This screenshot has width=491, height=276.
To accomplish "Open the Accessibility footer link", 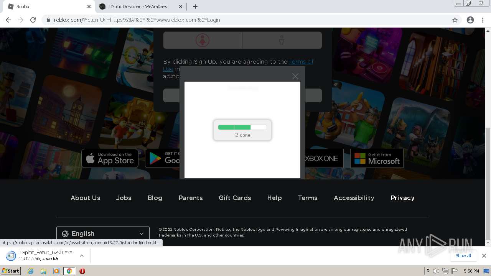I will pyautogui.click(x=354, y=198).
